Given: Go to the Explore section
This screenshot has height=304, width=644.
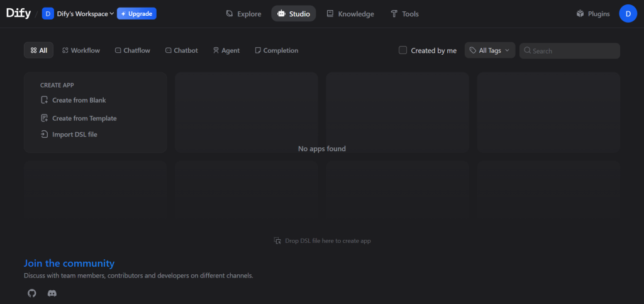Looking at the screenshot, I should coord(243,14).
